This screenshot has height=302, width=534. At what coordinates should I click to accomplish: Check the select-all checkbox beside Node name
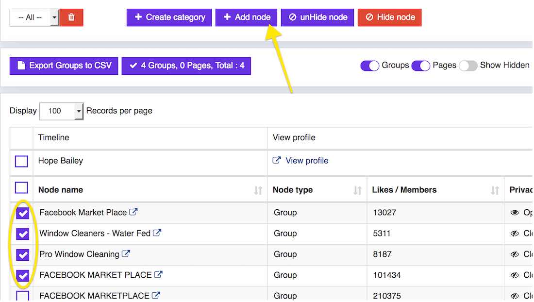pos(21,187)
